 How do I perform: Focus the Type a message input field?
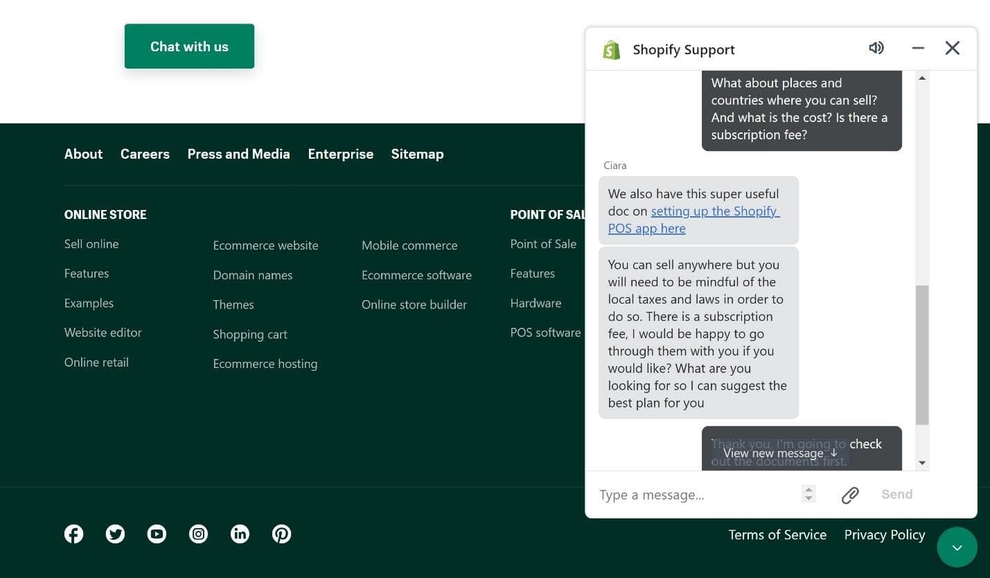[696, 495]
